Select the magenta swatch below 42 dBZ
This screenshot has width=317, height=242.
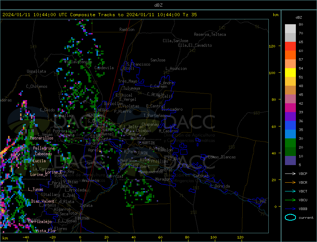(x=290, y=108)
